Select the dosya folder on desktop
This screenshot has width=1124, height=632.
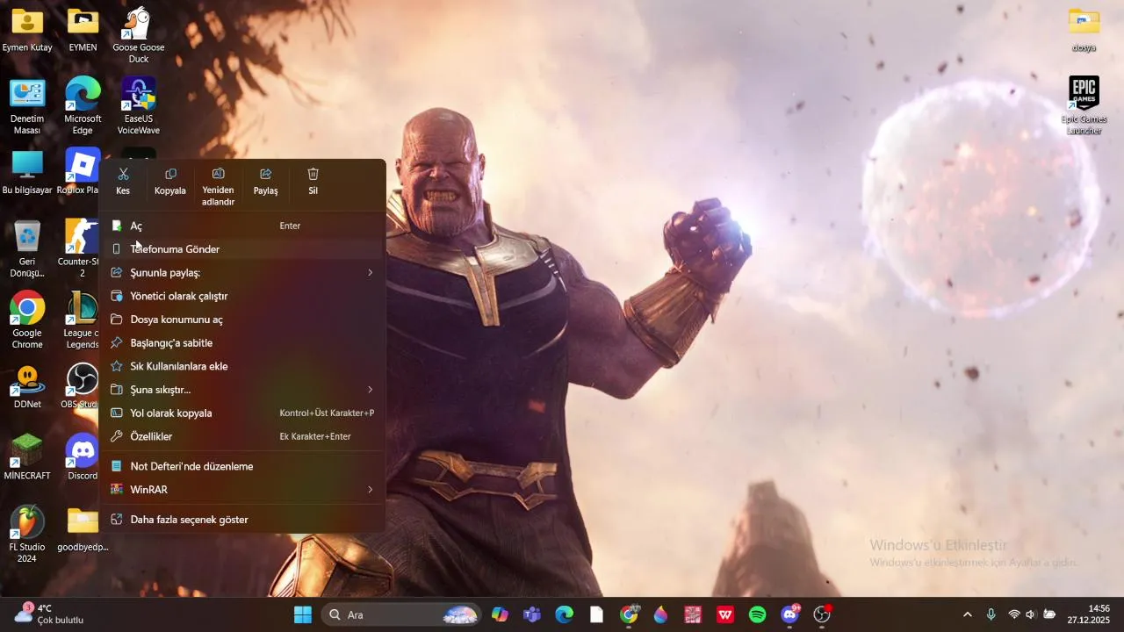coord(1084,30)
